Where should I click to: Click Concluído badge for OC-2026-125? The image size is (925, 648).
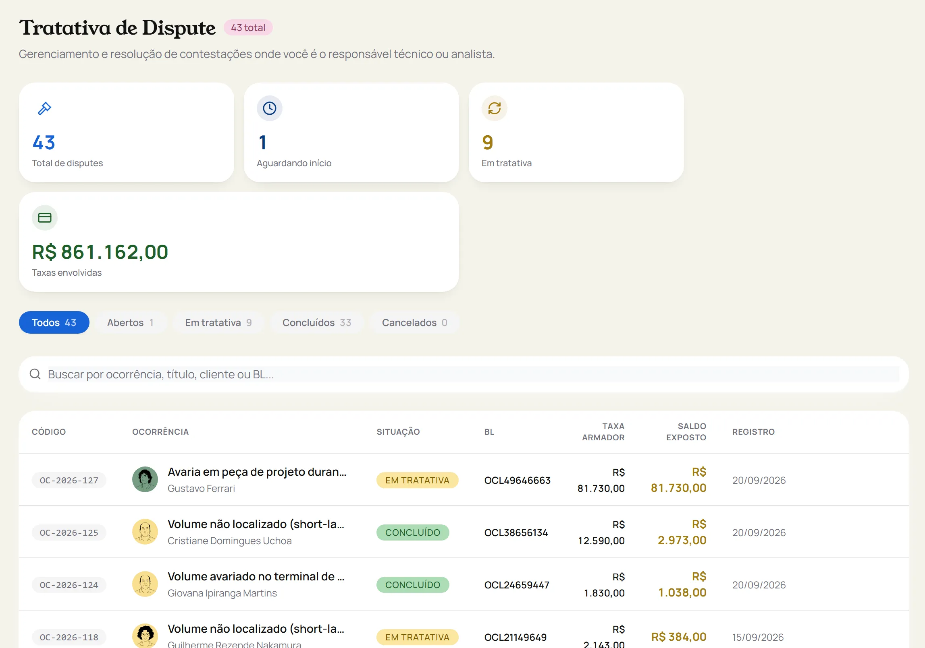tap(413, 532)
